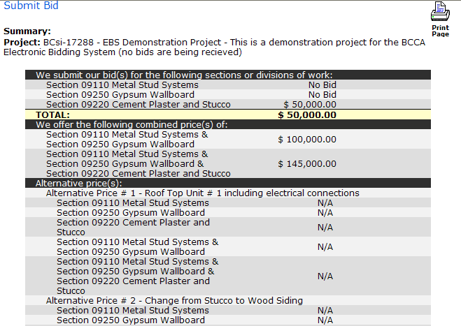Viewport: 461px width, 326px height.
Task: Click the Summary heading
Action: [x=27, y=31]
